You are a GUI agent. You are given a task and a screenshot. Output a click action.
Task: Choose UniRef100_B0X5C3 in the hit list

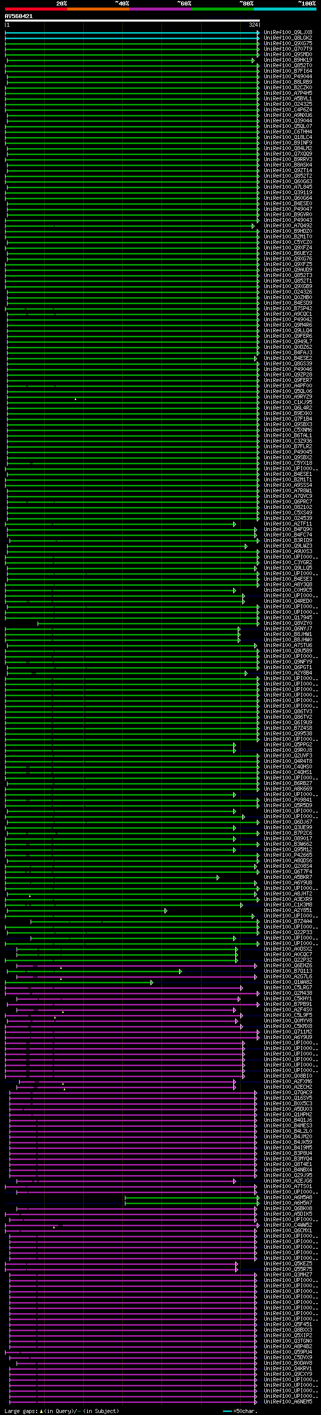pyautogui.click(x=288, y=1104)
